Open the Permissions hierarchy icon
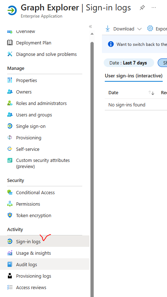This screenshot has height=297, width=167. click(10, 204)
